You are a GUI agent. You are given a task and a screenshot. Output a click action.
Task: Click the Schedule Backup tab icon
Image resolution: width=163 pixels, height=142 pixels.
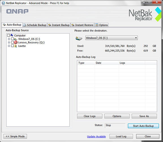pos(25,25)
